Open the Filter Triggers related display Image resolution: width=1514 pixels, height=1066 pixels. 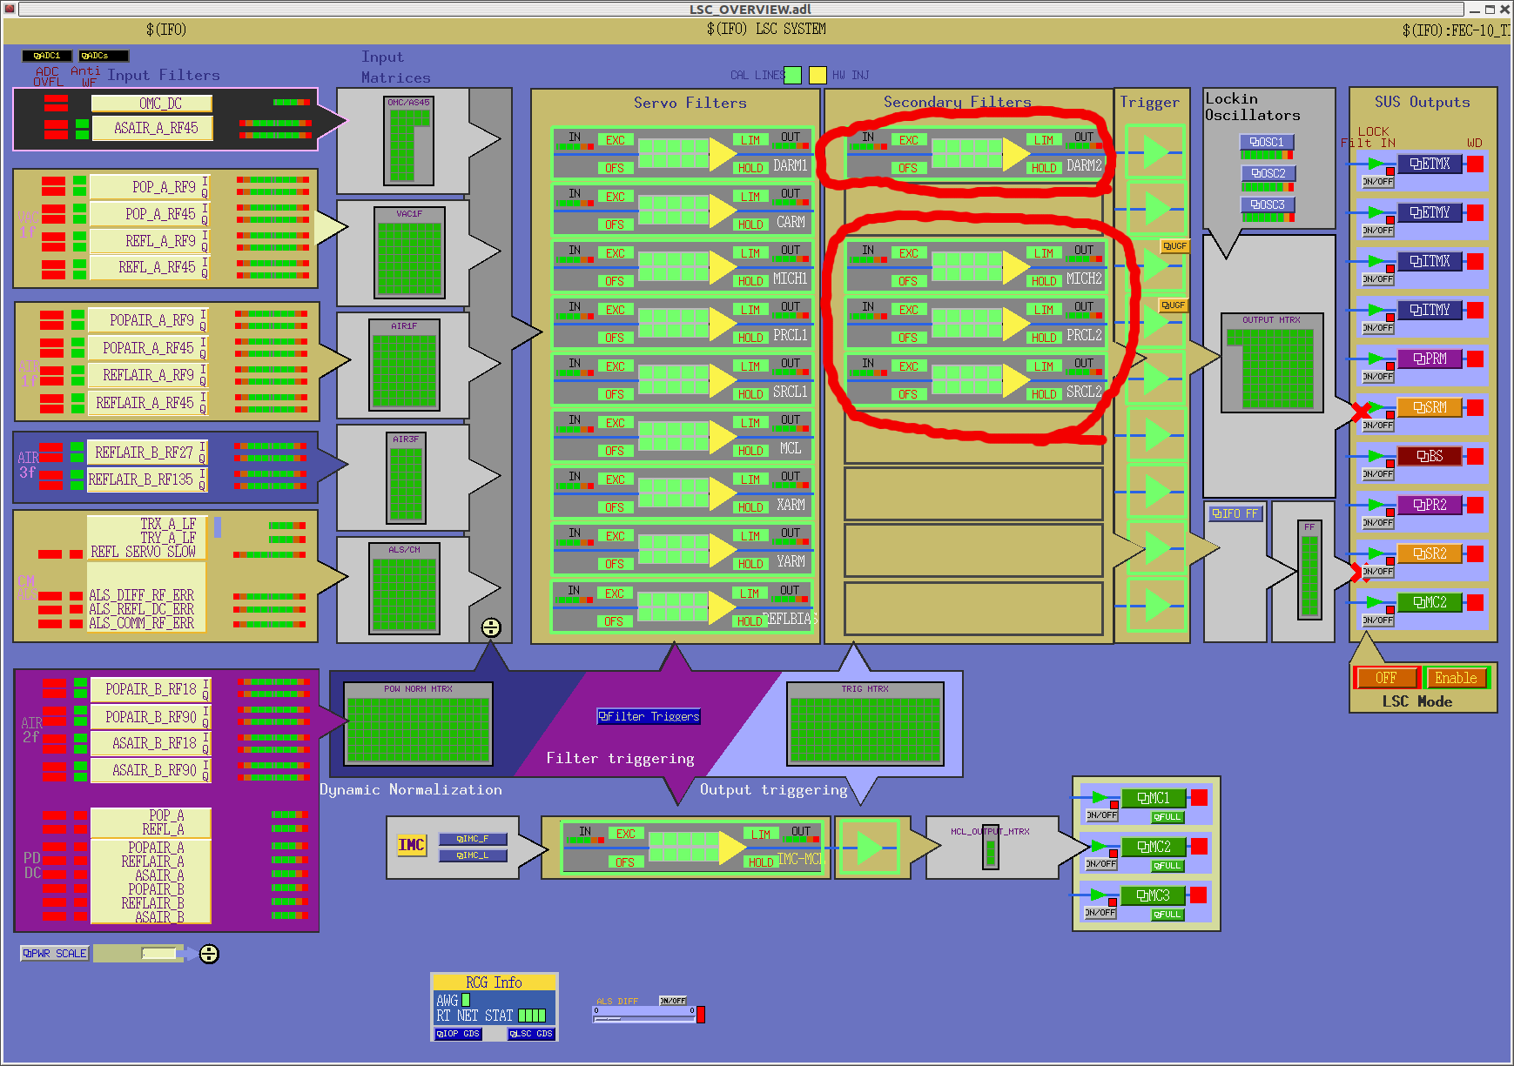coord(649,716)
